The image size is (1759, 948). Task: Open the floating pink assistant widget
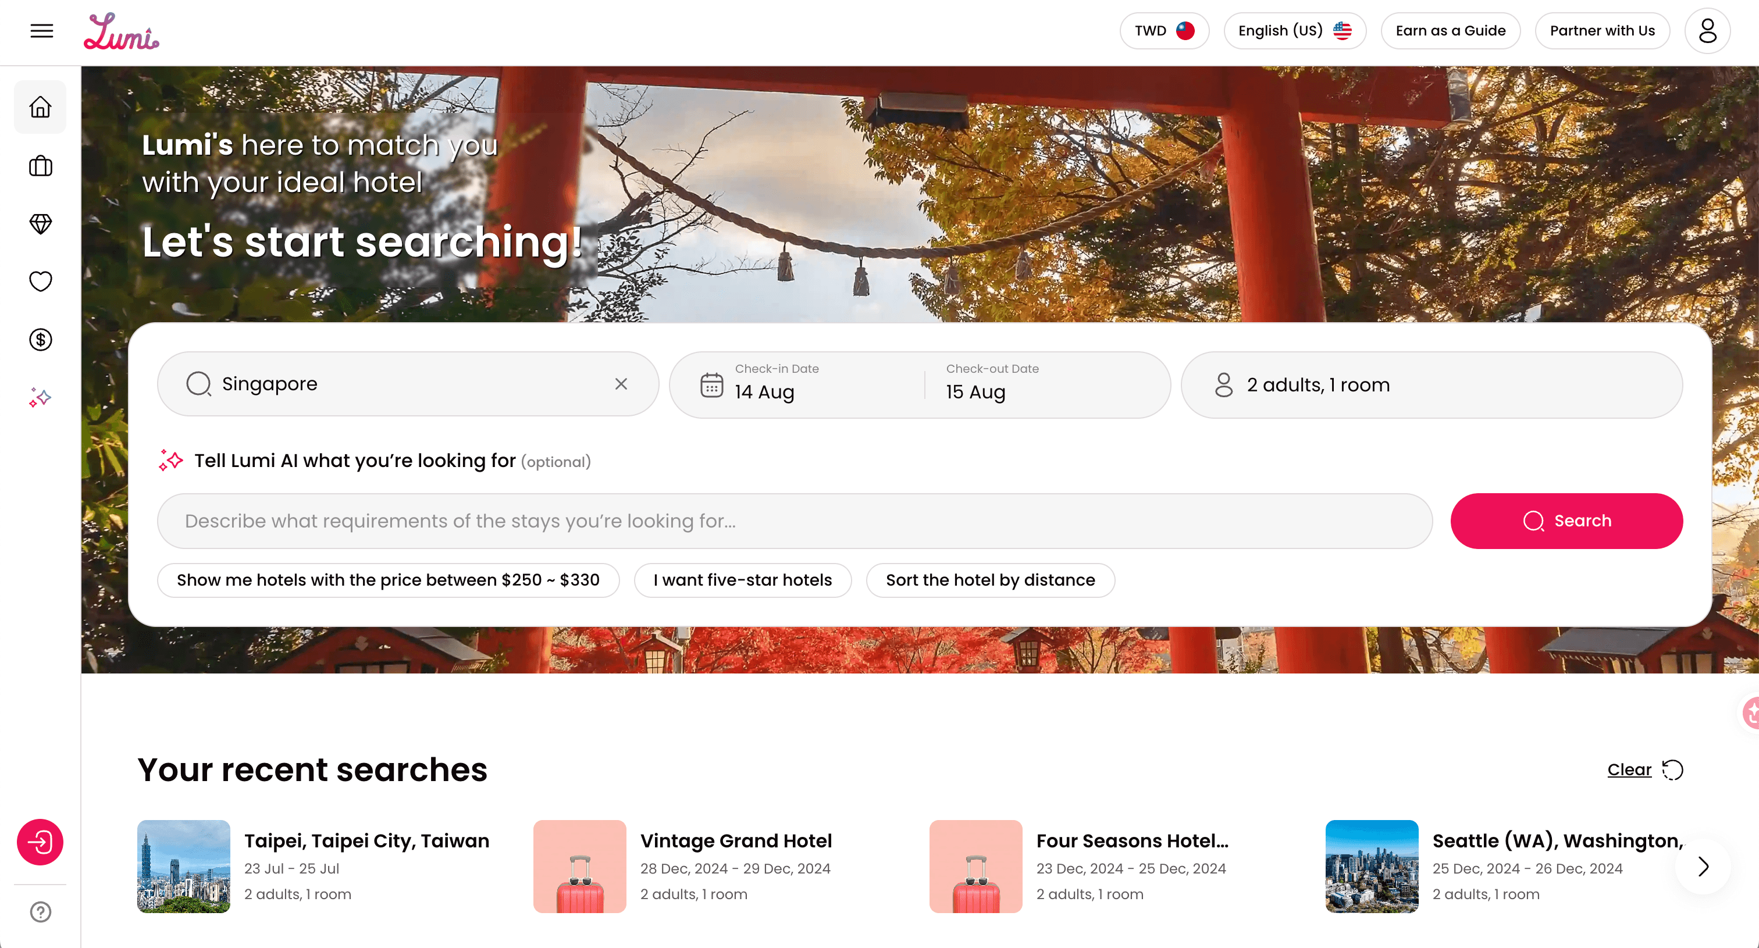[x=1749, y=712]
